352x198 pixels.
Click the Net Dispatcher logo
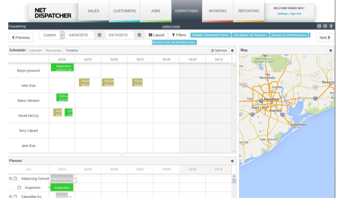53,13
